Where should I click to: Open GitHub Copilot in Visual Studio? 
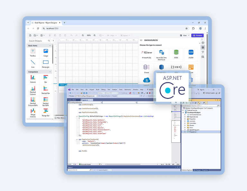click(x=209, y=93)
